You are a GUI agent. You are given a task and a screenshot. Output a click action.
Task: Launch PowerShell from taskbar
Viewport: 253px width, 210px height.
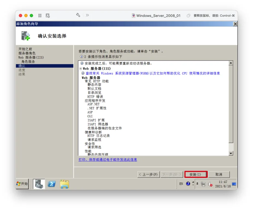52,184
